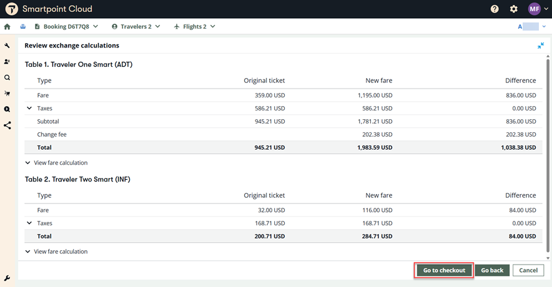Viewport: 552px width, 287px height.
Task: Open the help question mark icon
Action: tap(495, 9)
